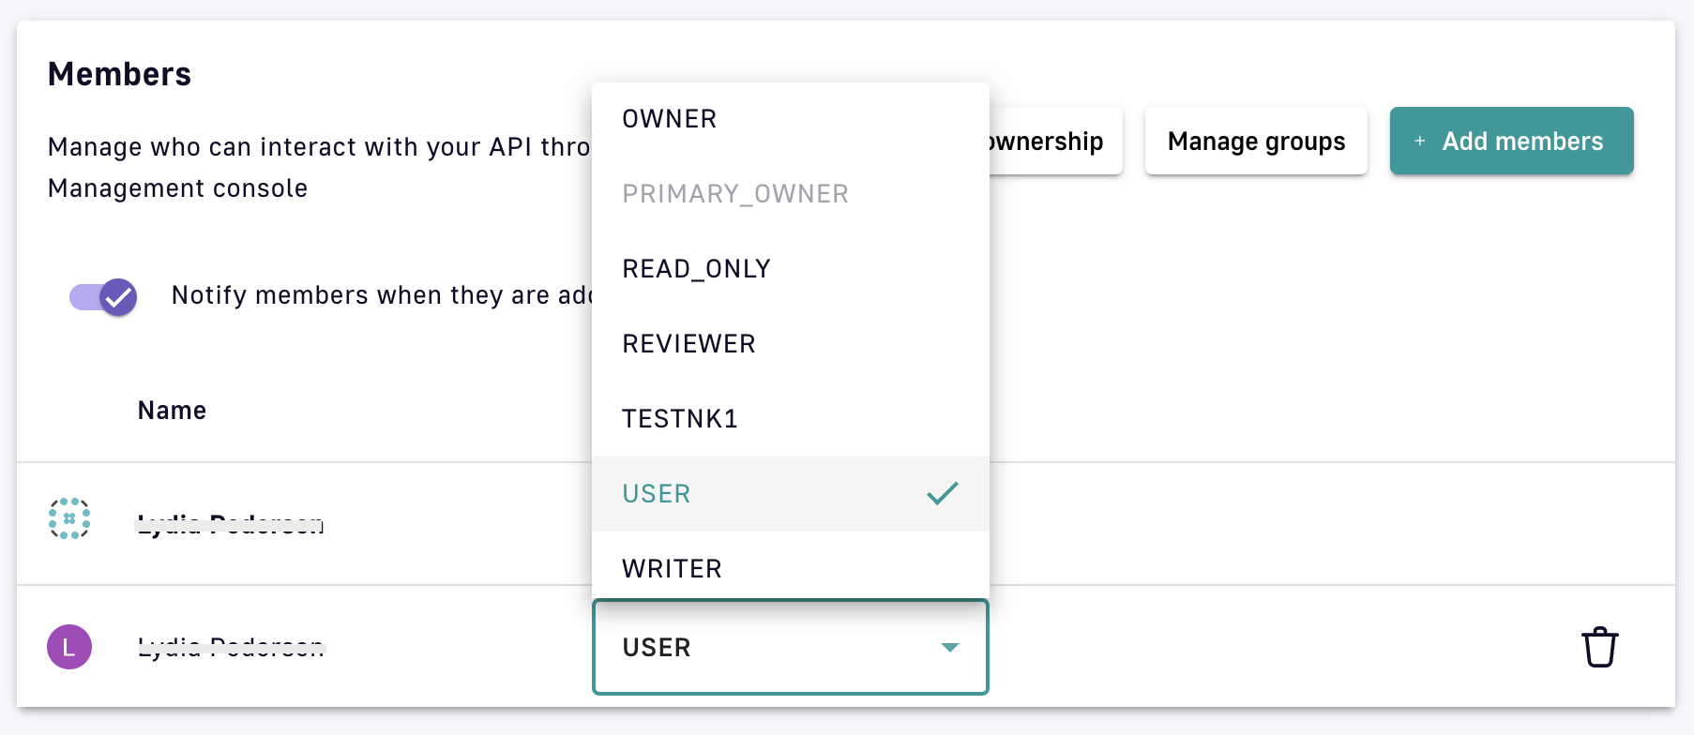Pick REVIEWER from the role list
The width and height of the screenshot is (1694, 735).
click(x=688, y=344)
